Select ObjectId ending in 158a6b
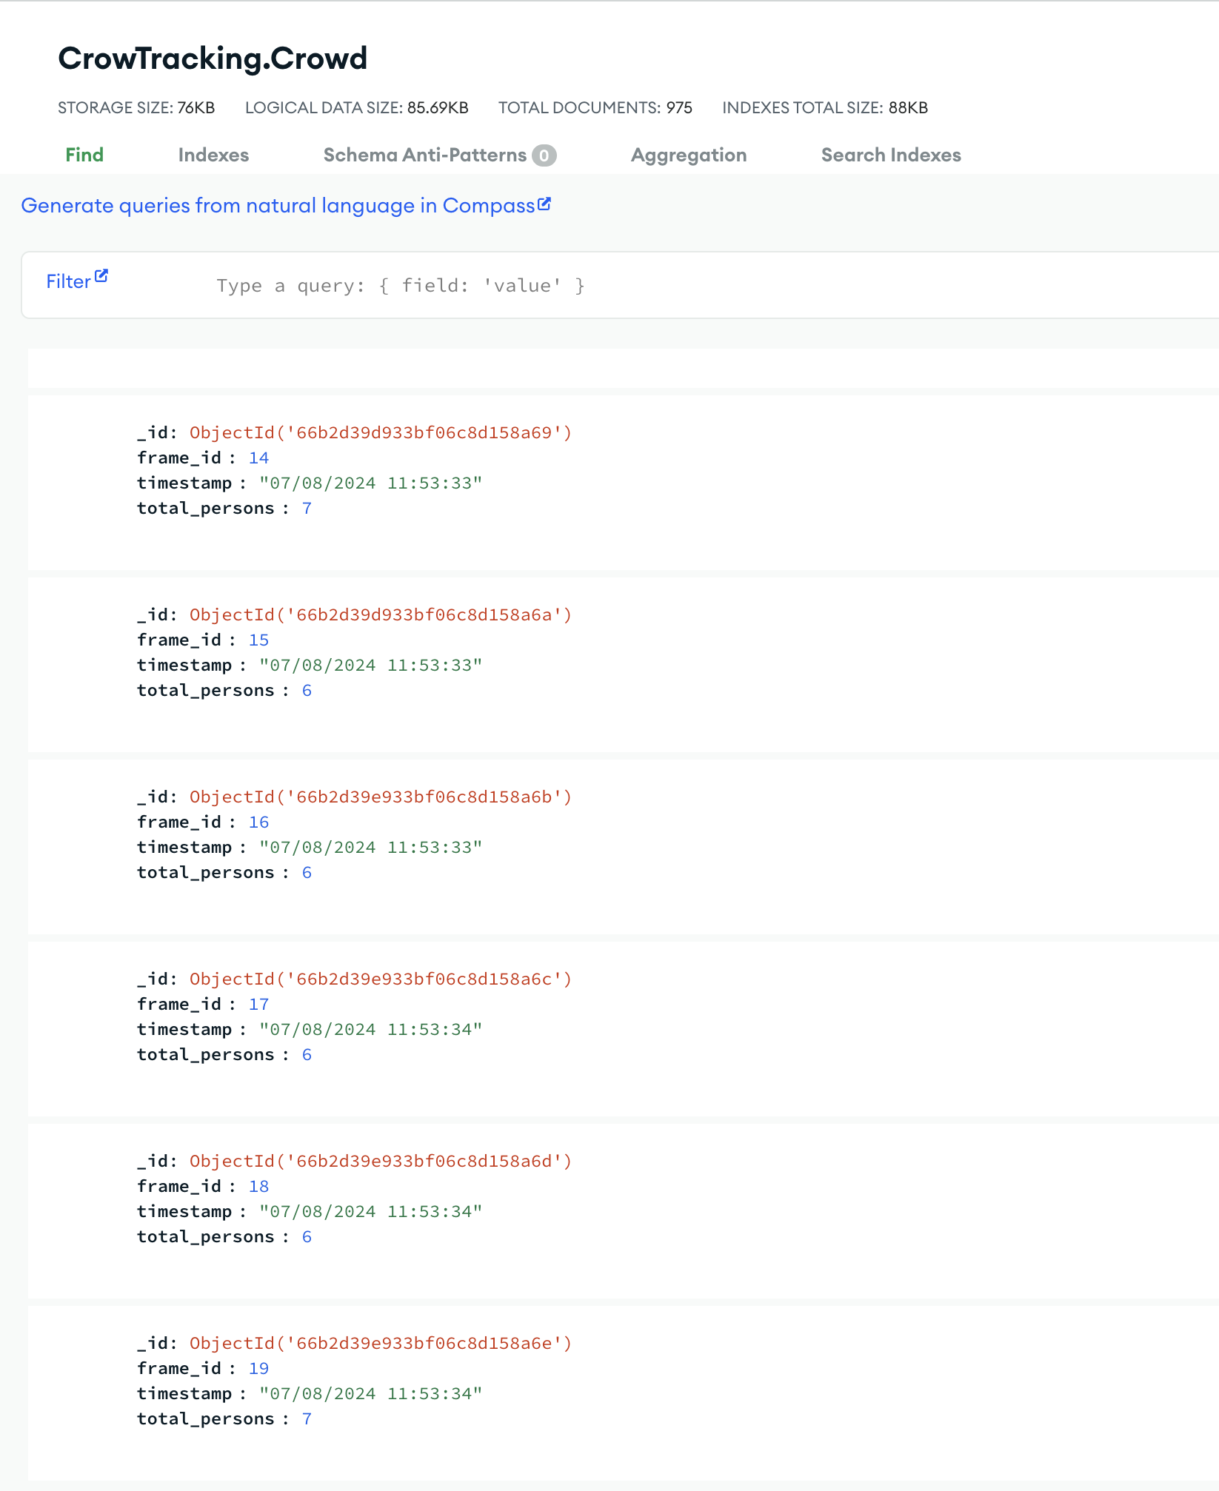This screenshot has width=1219, height=1491. pyautogui.click(x=381, y=797)
